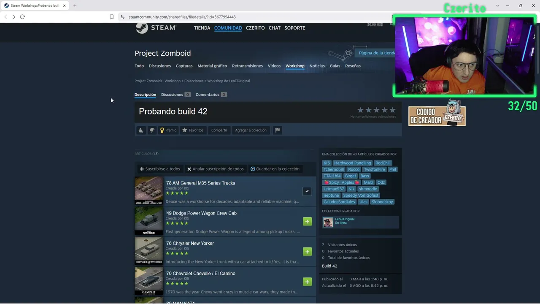This screenshot has width=540, height=304.
Task: Open the '49 Dodge Power Wagon Crew Cab title
Action: click(x=201, y=213)
